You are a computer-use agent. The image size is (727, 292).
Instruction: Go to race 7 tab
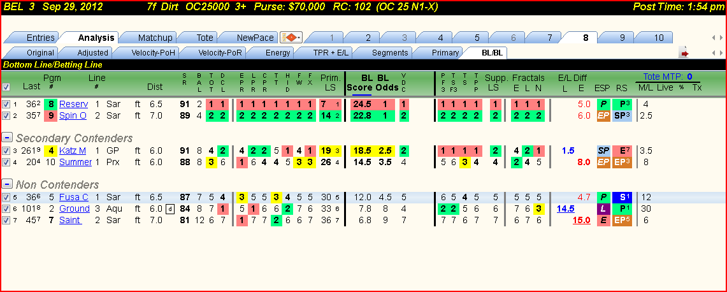(x=550, y=38)
